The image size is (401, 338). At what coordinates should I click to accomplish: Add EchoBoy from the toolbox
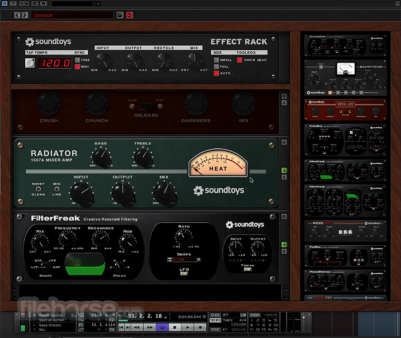coord(345,140)
